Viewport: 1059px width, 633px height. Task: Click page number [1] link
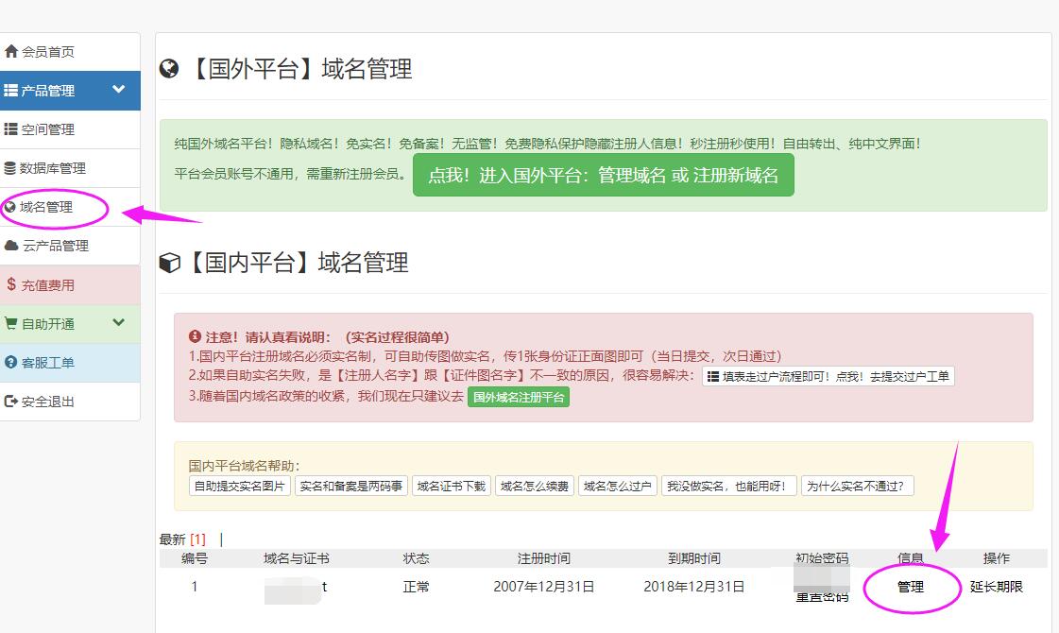point(197,539)
